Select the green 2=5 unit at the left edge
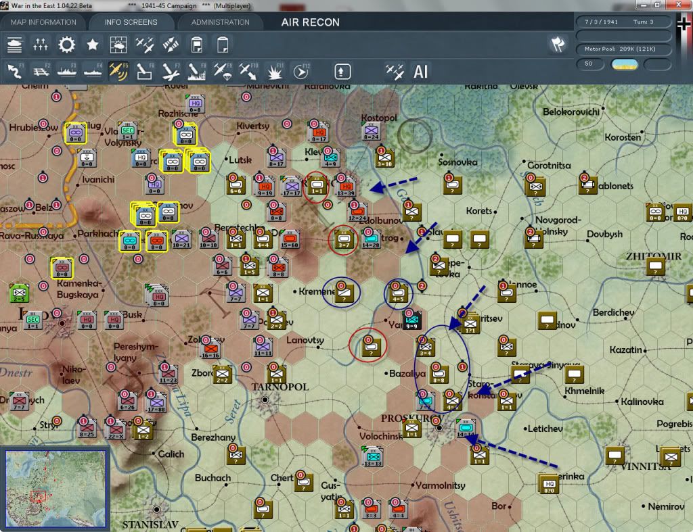This screenshot has width=693, height=532. [x=20, y=293]
